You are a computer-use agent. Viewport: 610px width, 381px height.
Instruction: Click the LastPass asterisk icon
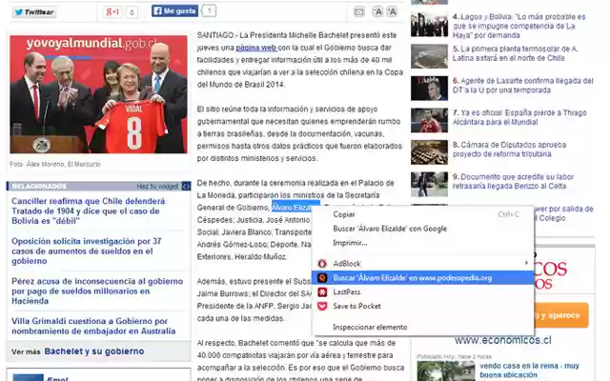coord(322,292)
